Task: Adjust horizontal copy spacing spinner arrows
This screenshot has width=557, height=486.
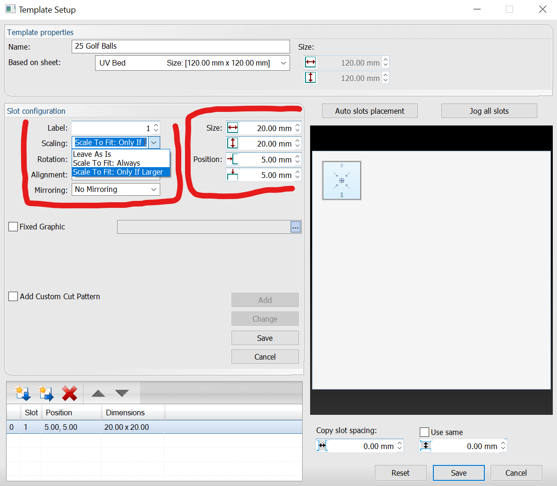Action: tap(400, 446)
